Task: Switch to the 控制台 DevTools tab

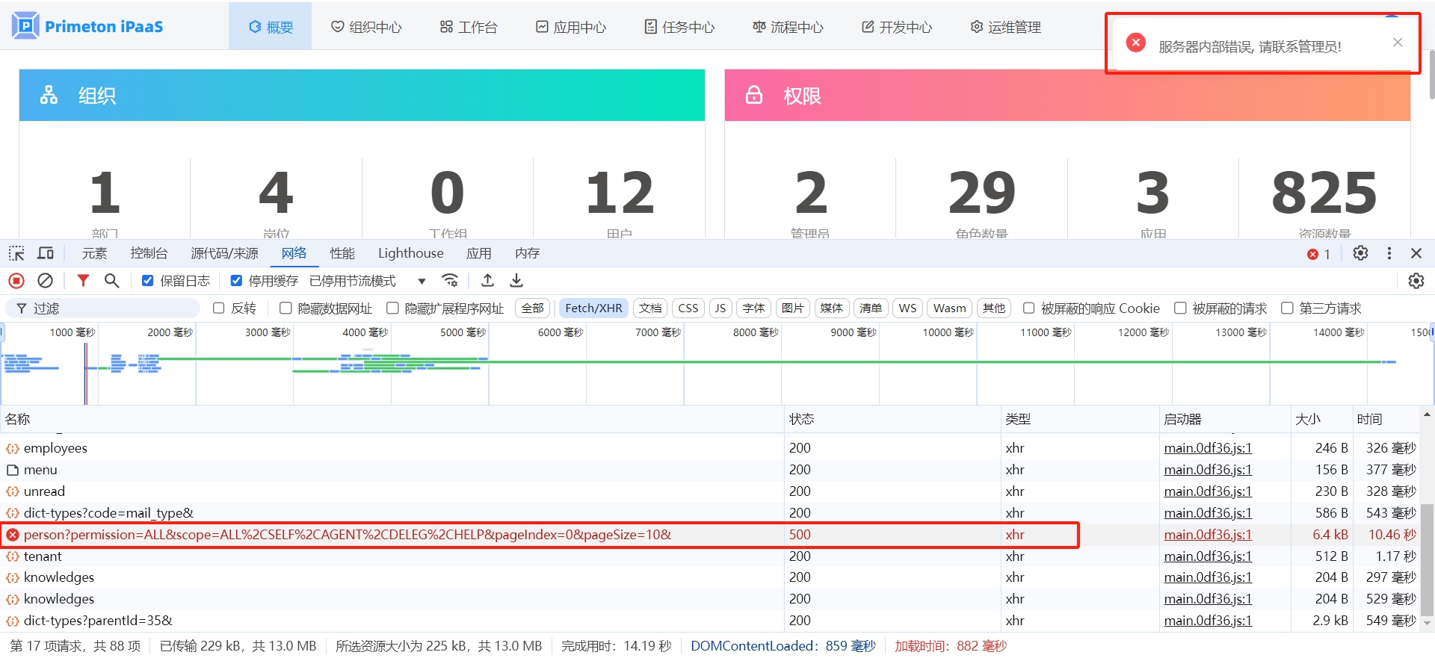Action: [x=149, y=253]
